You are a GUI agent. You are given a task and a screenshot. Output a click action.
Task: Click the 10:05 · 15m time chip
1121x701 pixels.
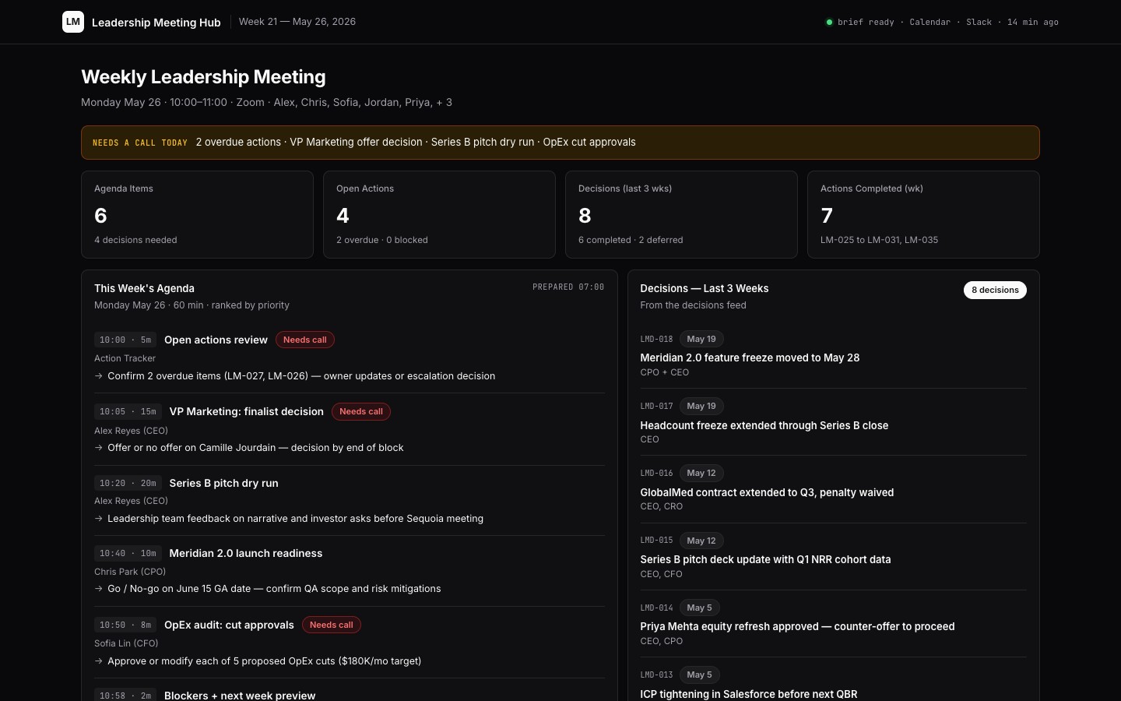point(128,411)
